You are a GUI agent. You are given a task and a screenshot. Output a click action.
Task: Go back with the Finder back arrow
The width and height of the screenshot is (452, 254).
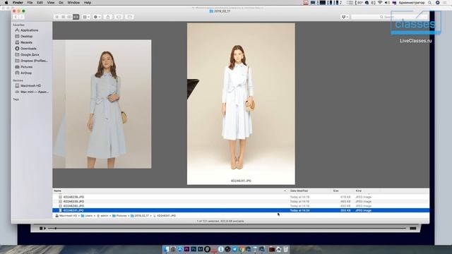pyautogui.click(x=16, y=17)
